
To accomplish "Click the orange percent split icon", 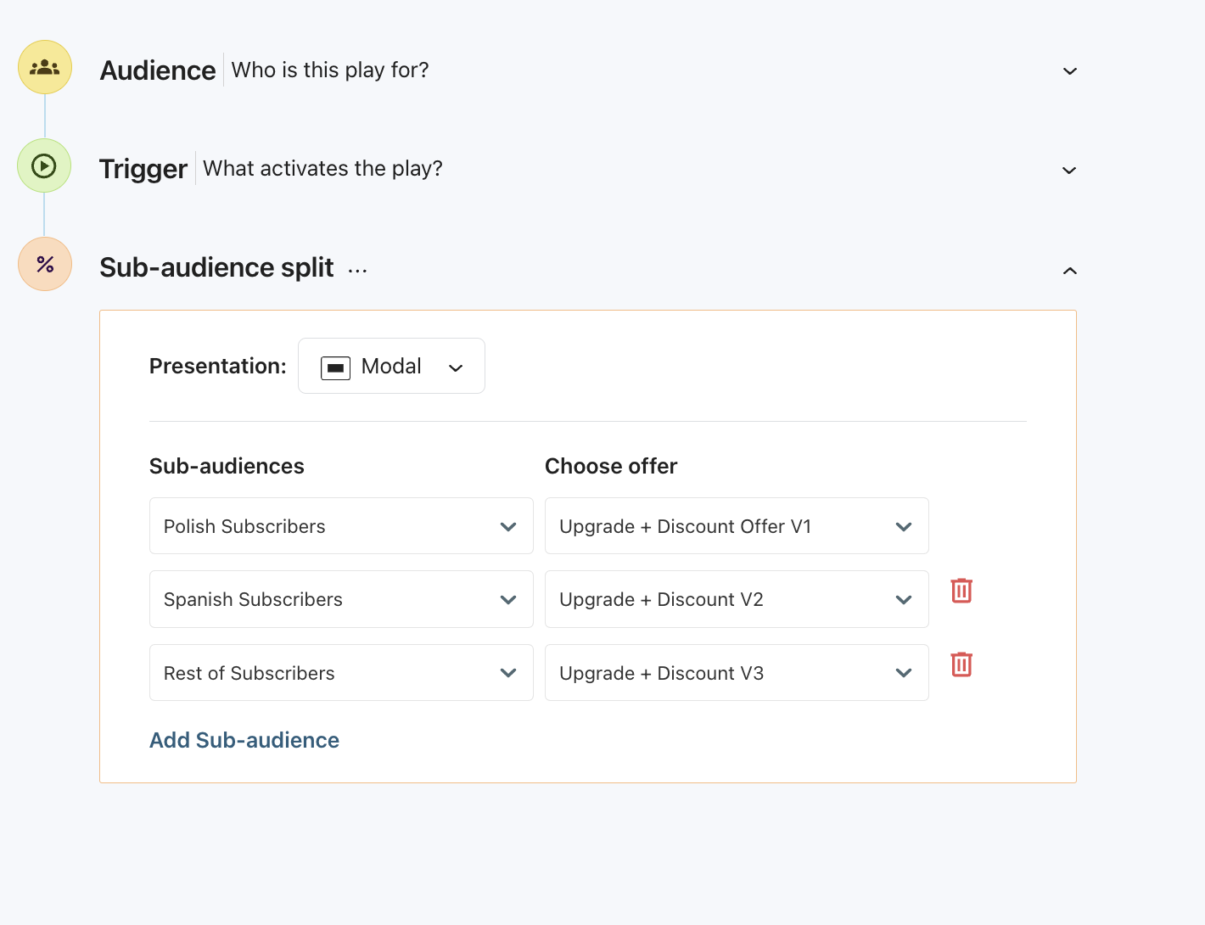I will pyautogui.click(x=45, y=264).
